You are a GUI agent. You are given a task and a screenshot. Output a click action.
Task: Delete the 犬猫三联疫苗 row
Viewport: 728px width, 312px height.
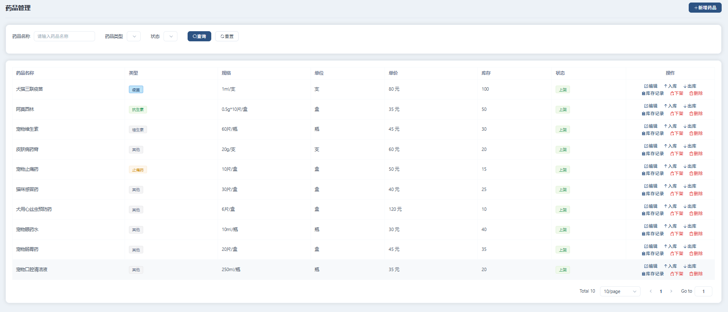tap(696, 94)
